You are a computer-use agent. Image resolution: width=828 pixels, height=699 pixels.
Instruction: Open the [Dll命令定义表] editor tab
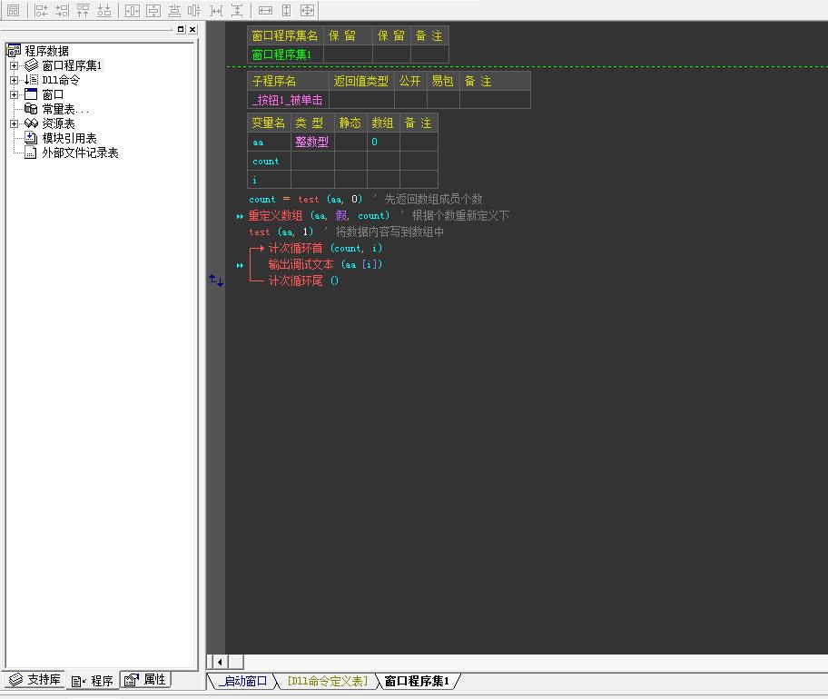[328, 681]
